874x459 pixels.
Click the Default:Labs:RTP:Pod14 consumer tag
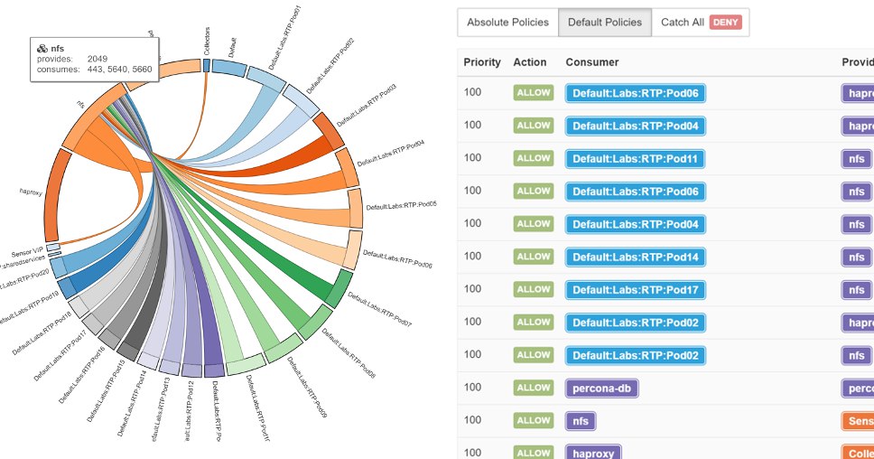636,258
